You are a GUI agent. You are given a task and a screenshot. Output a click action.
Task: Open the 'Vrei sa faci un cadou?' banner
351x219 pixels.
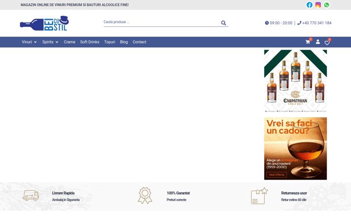click(295, 148)
